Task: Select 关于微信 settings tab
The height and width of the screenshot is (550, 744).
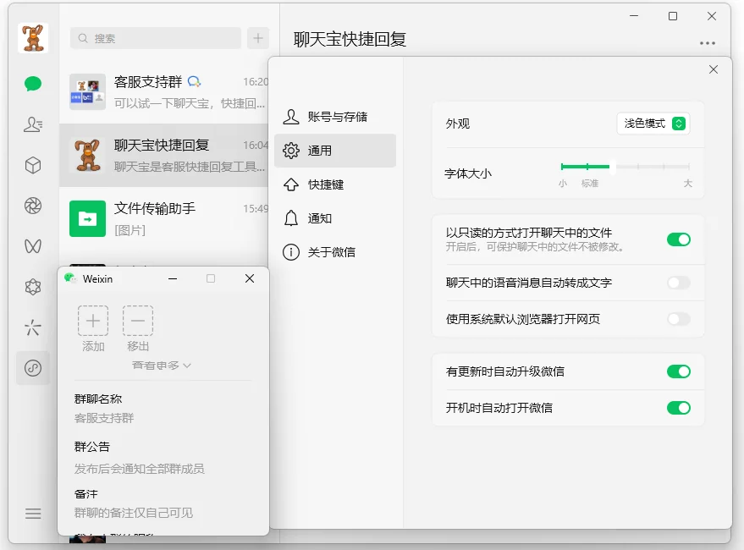Action: (335, 252)
